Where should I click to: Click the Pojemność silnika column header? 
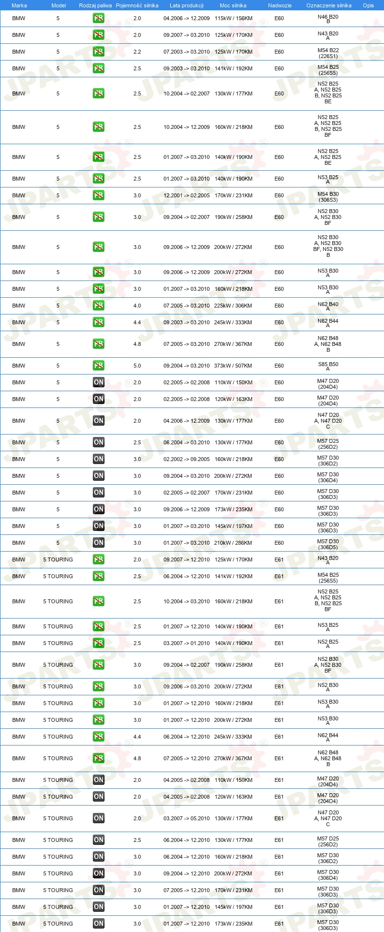click(137, 5)
